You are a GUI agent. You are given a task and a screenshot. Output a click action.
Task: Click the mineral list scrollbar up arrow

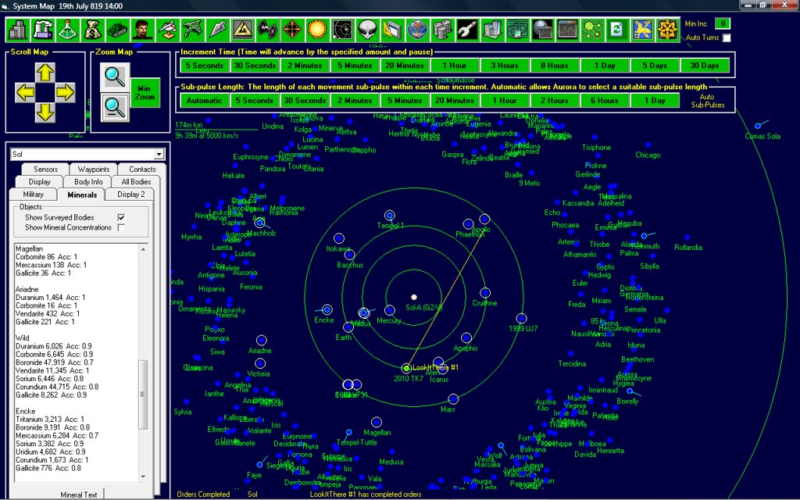coord(144,249)
